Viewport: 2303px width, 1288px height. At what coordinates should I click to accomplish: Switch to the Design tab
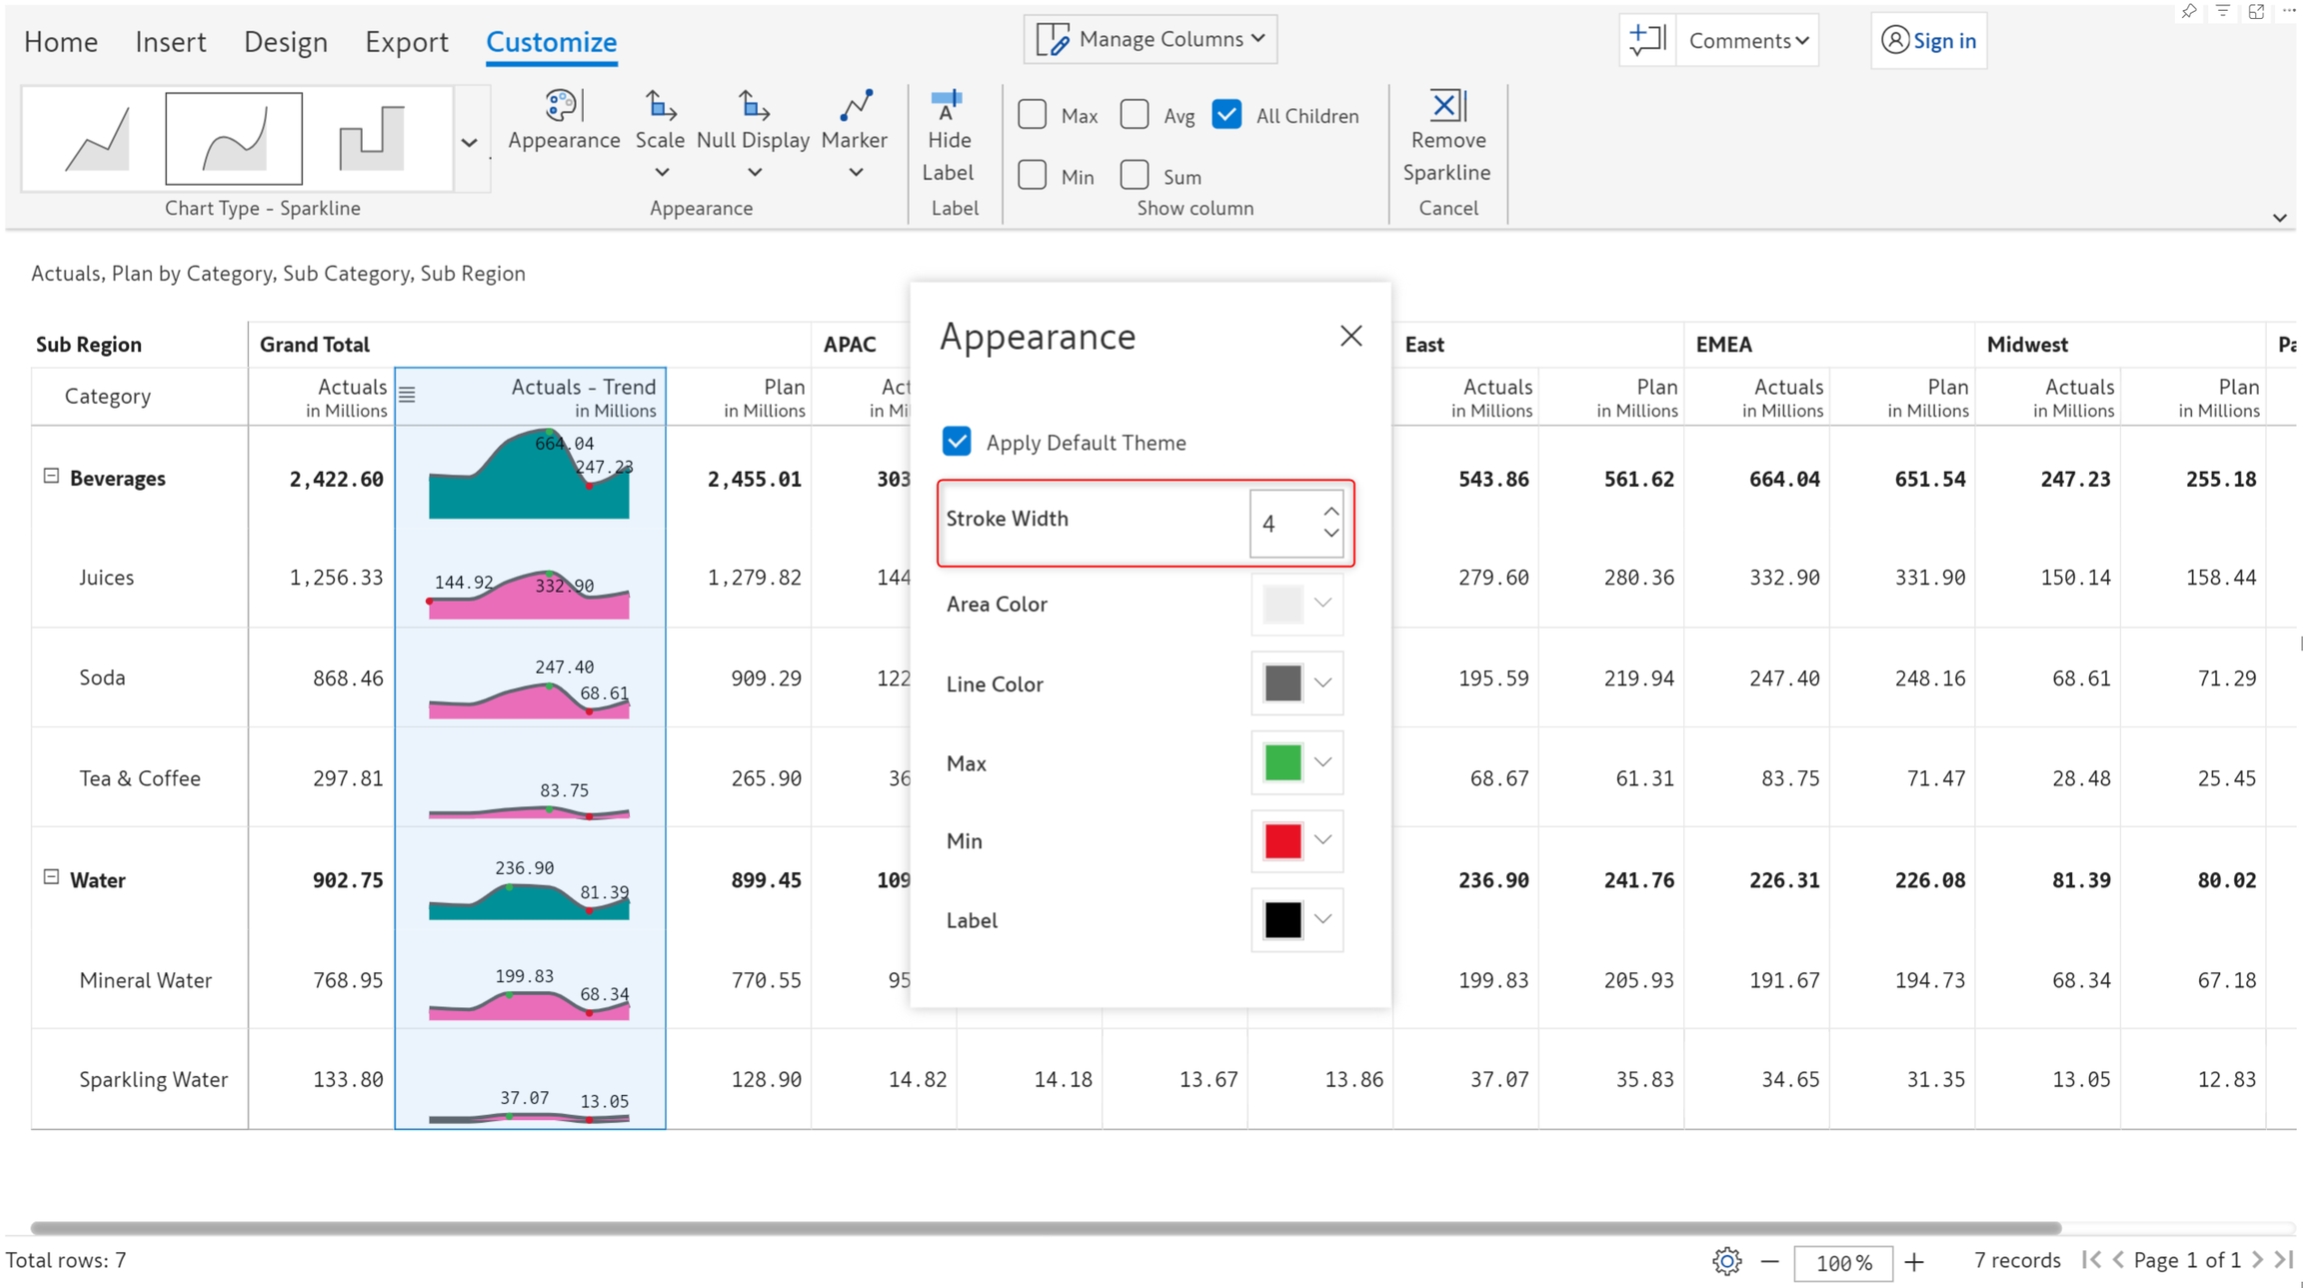tap(285, 42)
